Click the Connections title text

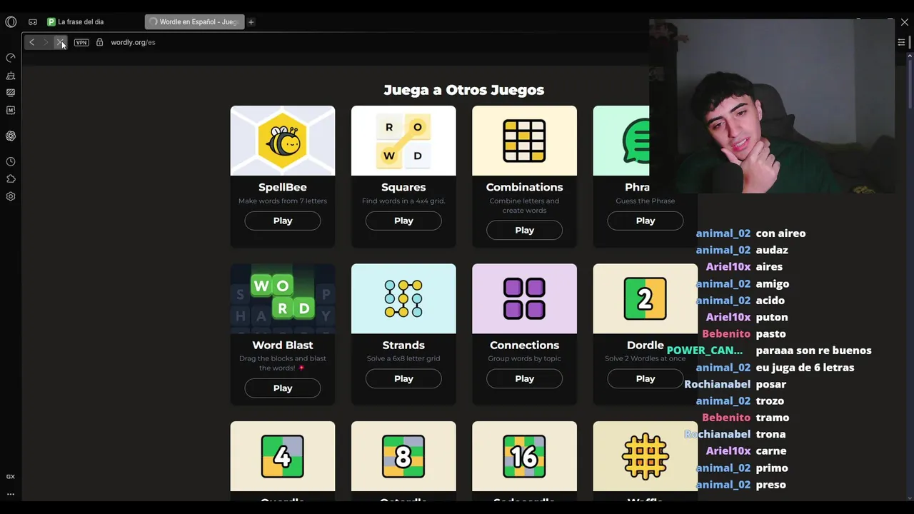click(524, 345)
